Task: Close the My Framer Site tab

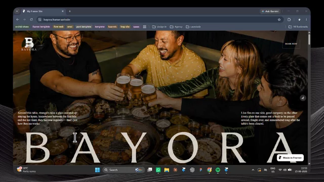Action: (x=63, y=11)
